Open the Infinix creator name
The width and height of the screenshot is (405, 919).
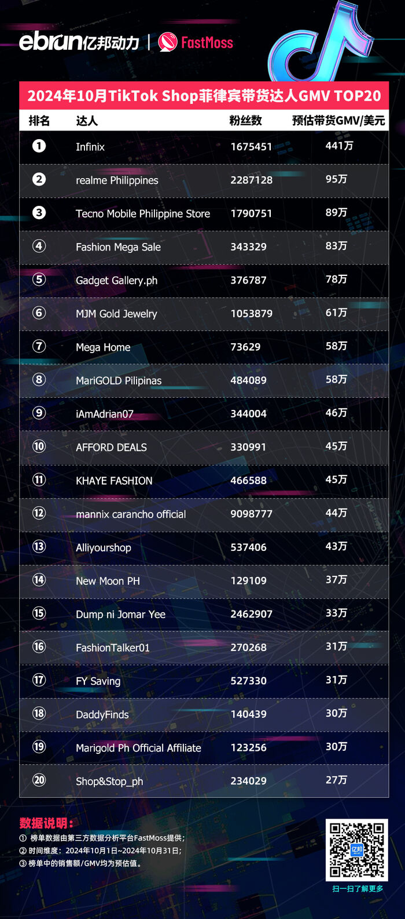[x=90, y=147]
